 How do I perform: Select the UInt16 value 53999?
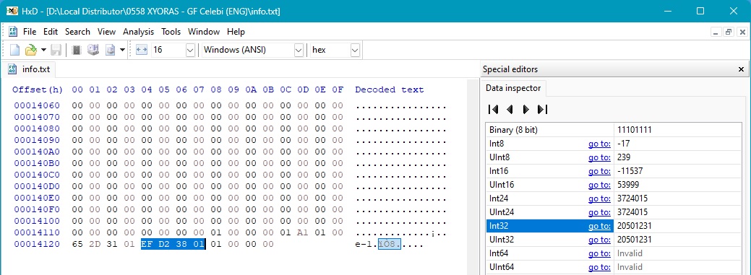click(x=628, y=185)
